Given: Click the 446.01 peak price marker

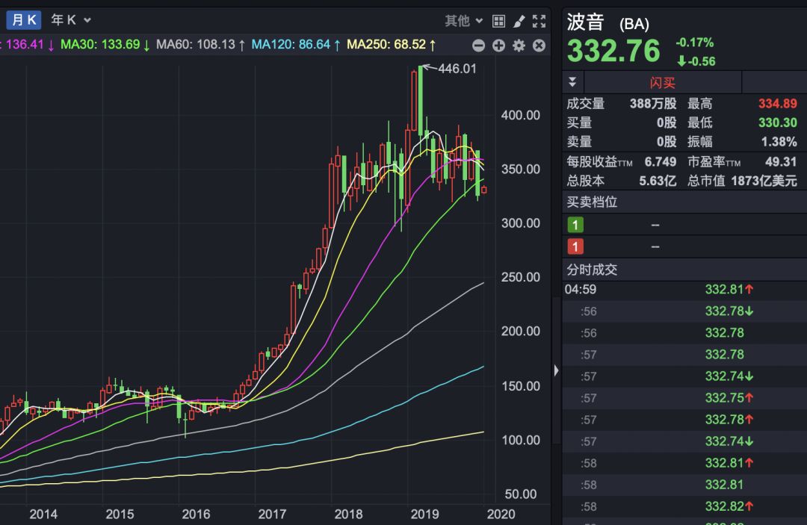Looking at the screenshot, I should (457, 68).
